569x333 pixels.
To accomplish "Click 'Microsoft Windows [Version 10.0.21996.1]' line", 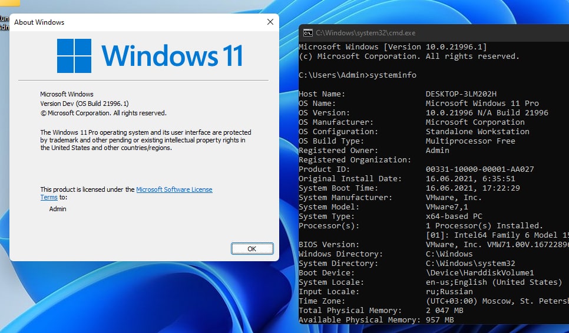I will (x=393, y=46).
